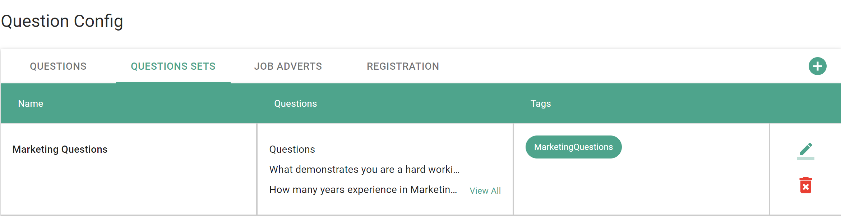The height and width of the screenshot is (216, 841).
Task: Sort by the Name column header
Action: pyautogui.click(x=31, y=104)
